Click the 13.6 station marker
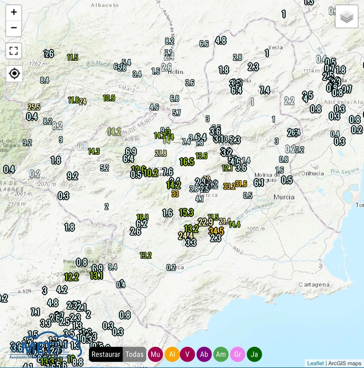The height and width of the screenshot is (368, 364). (x=201, y=156)
